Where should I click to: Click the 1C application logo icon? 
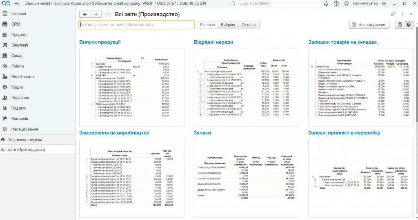click(6, 3)
